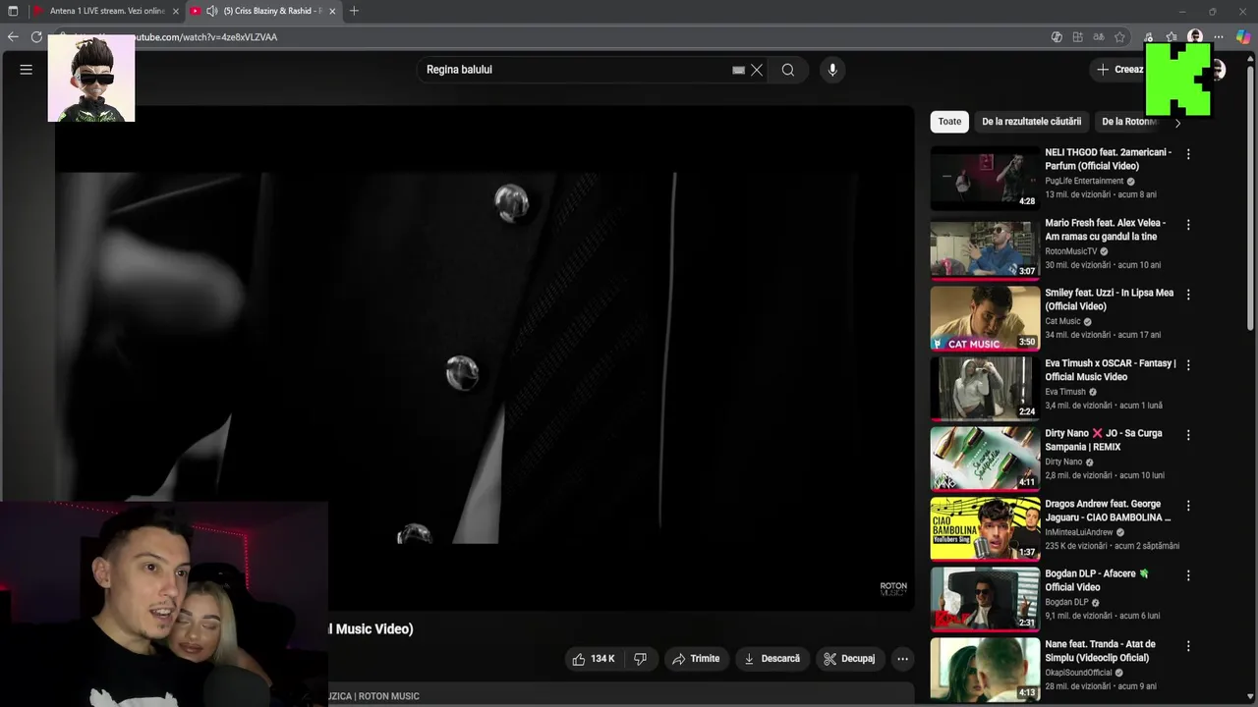Open browser settings and more ellipsis
The image size is (1258, 707).
(x=1219, y=37)
